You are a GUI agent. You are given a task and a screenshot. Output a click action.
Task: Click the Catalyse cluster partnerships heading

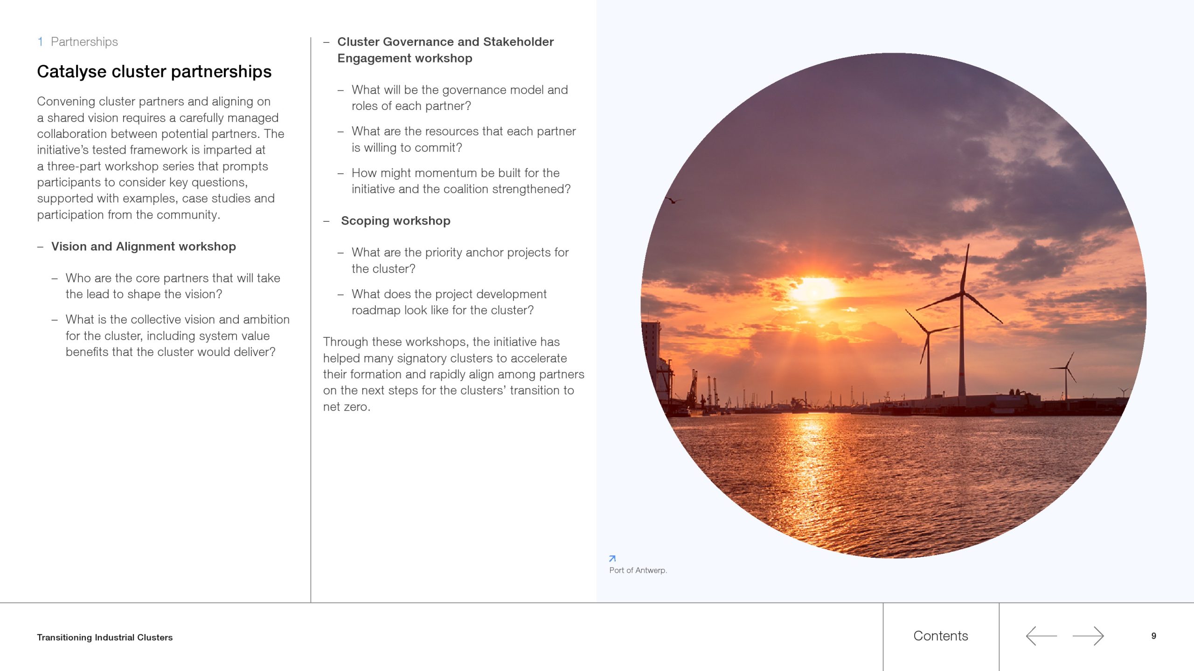[x=154, y=72]
